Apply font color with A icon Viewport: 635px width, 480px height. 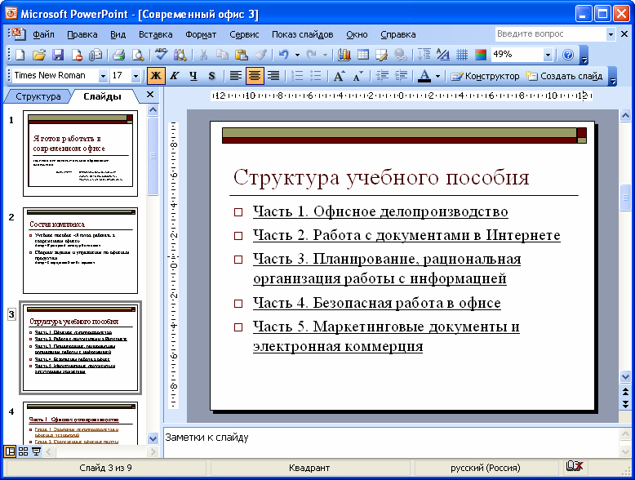pos(424,76)
